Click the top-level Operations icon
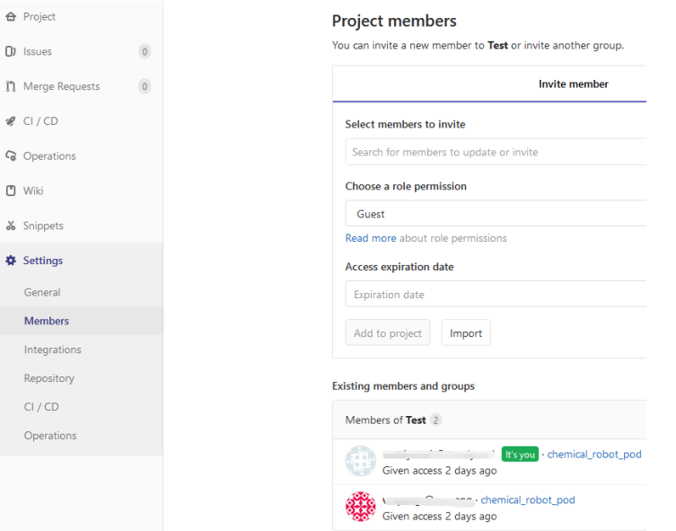Viewport: 676px width, 531px height. [x=11, y=156]
